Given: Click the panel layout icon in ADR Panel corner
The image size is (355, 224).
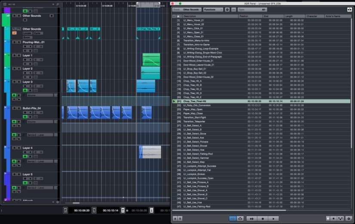Looking at the screenshot, I should [x=349, y=9].
